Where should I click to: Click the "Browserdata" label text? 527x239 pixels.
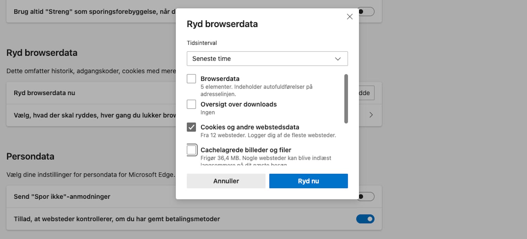pos(220,78)
